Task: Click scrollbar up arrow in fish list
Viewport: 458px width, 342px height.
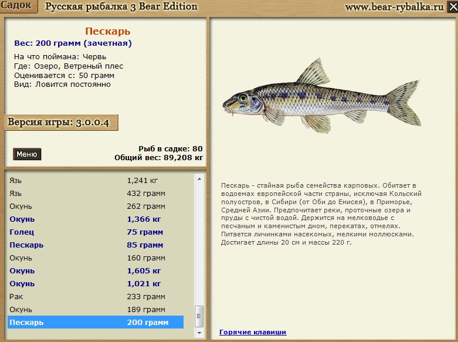Action: pyautogui.click(x=199, y=179)
